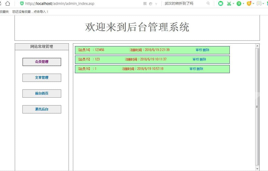The height and width of the screenshot is (171, 268).
Task: Open the QR code icon in address bar
Action: point(145,4)
